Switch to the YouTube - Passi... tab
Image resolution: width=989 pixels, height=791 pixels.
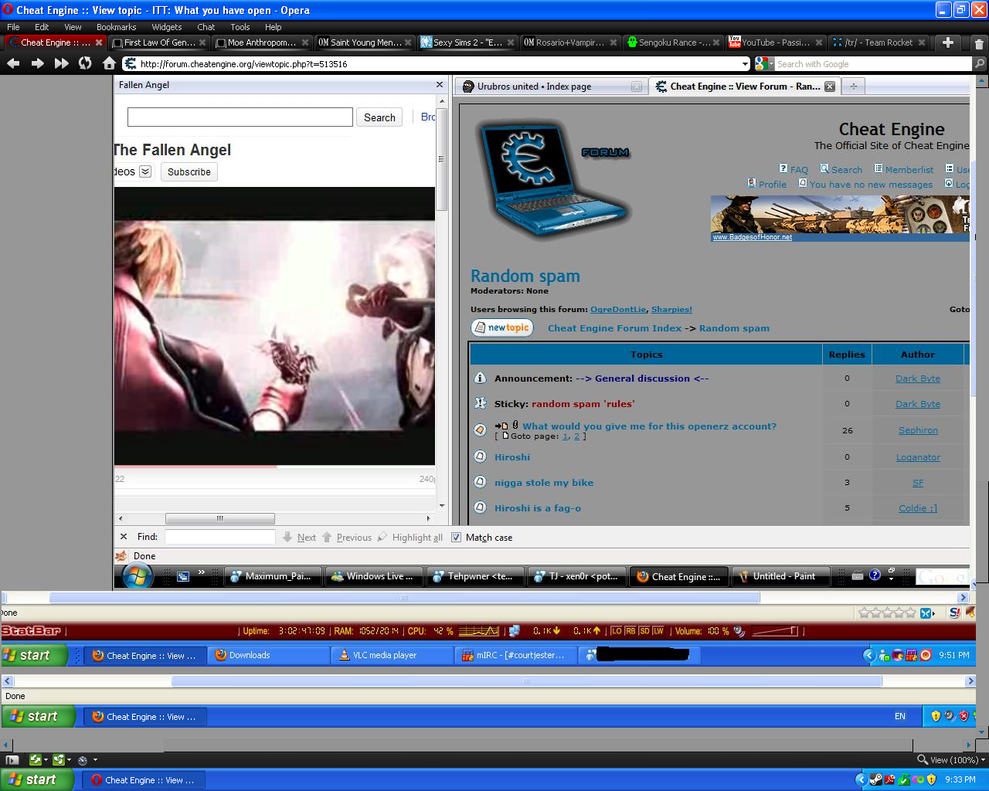point(776,42)
